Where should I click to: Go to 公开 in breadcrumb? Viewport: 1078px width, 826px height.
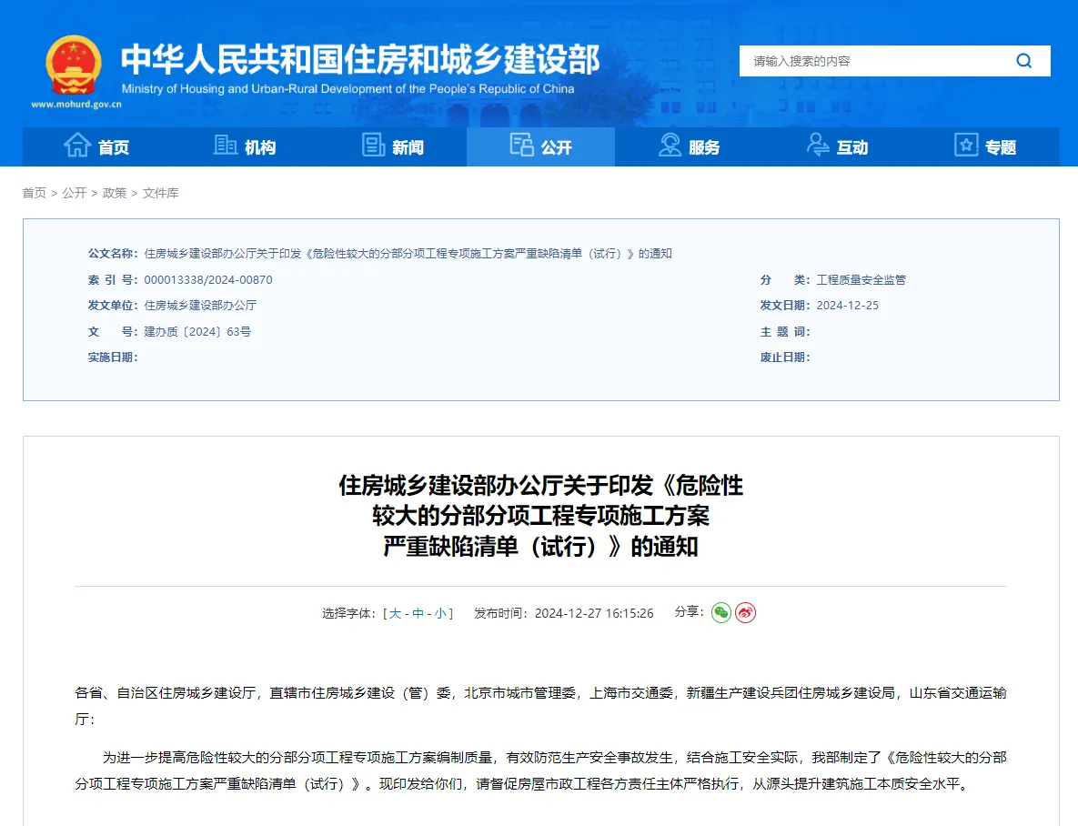(75, 193)
